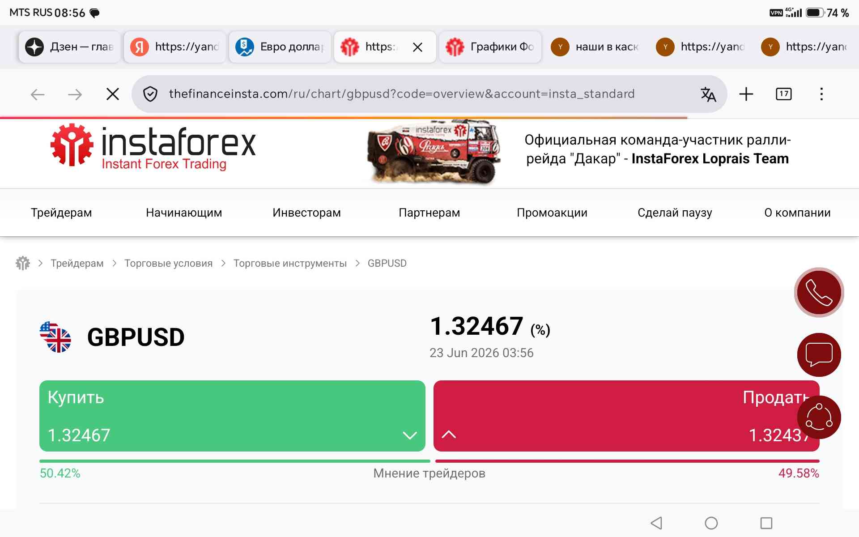Tap battery indicator in status bar
This screenshot has height=537, width=859.
tap(815, 13)
